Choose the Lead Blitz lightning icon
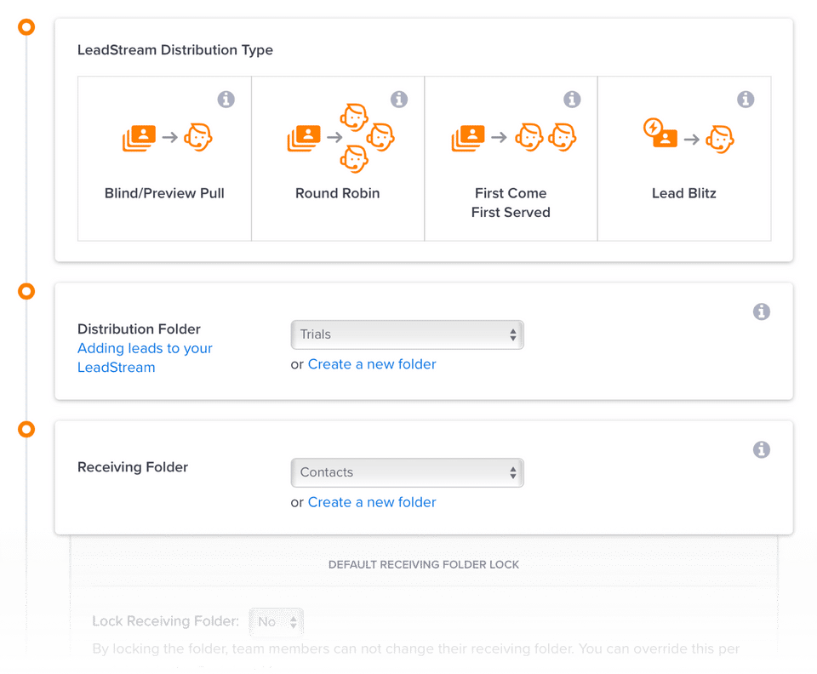 click(654, 129)
